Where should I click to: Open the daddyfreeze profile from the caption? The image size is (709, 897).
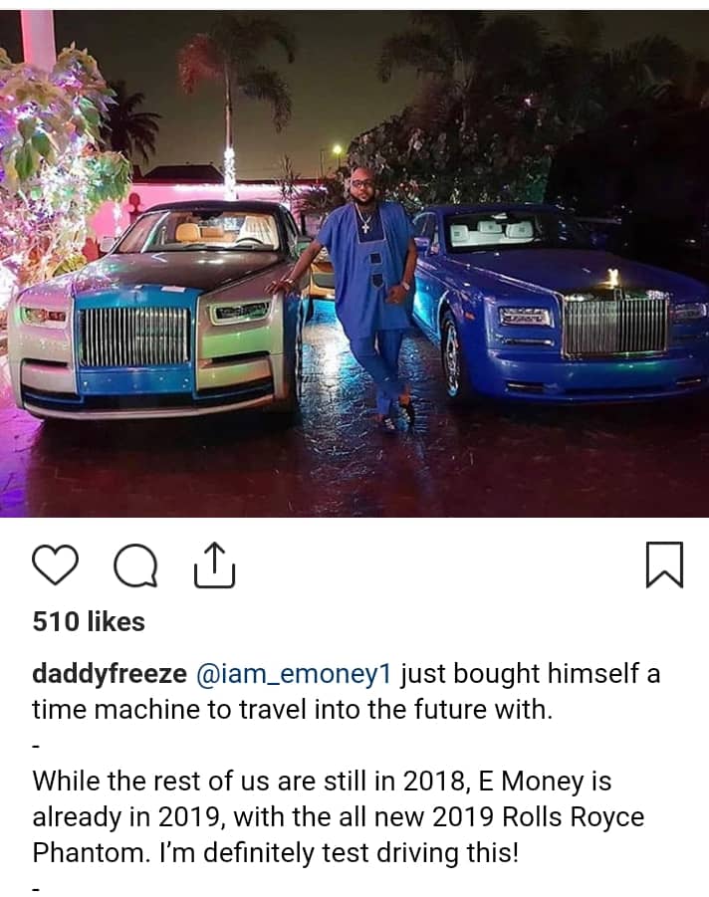(x=110, y=674)
